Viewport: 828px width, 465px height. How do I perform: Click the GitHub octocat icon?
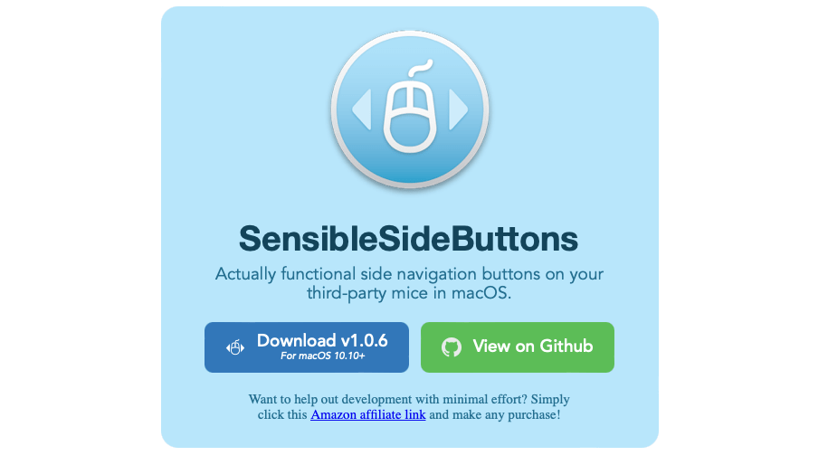[x=451, y=347]
